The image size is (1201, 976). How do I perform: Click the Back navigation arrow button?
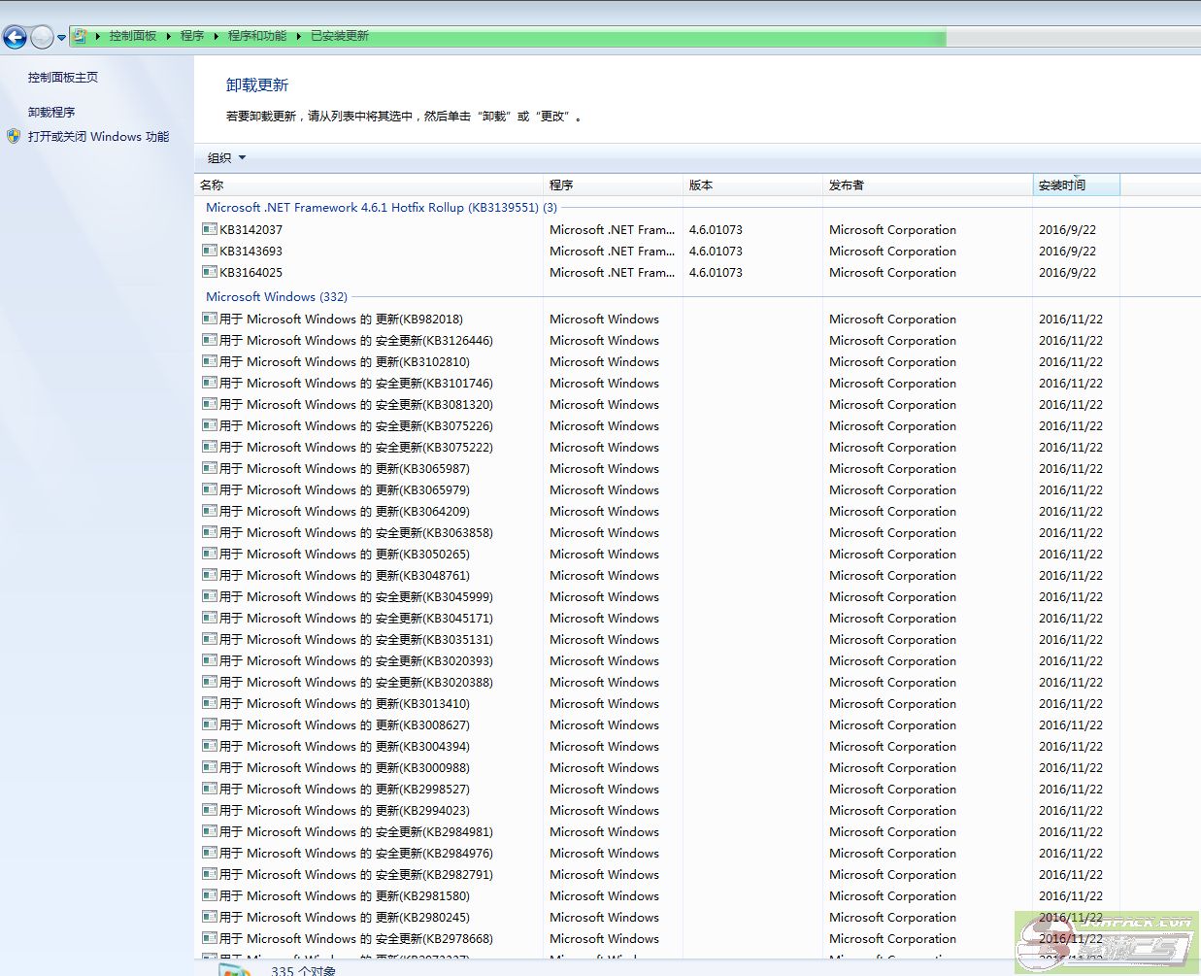tap(15, 37)
